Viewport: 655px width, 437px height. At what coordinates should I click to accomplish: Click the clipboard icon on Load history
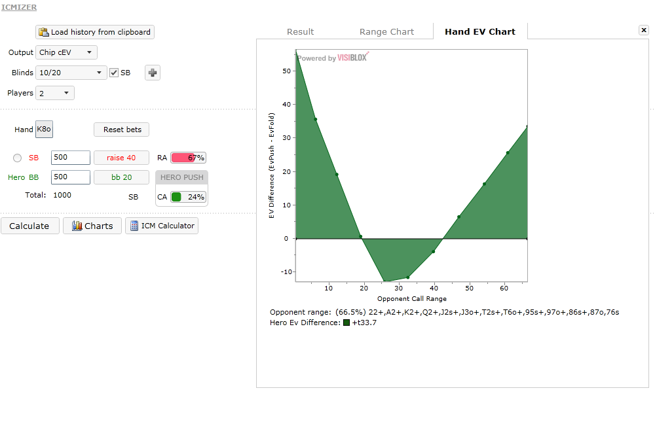click(44, 32)
